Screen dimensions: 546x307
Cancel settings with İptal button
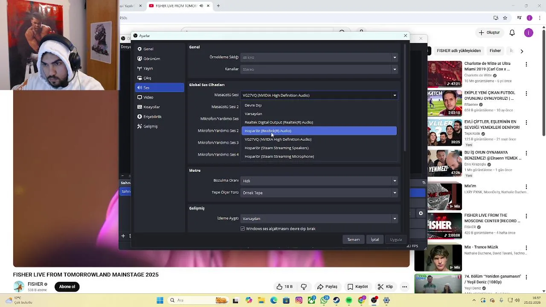[375, 240]
